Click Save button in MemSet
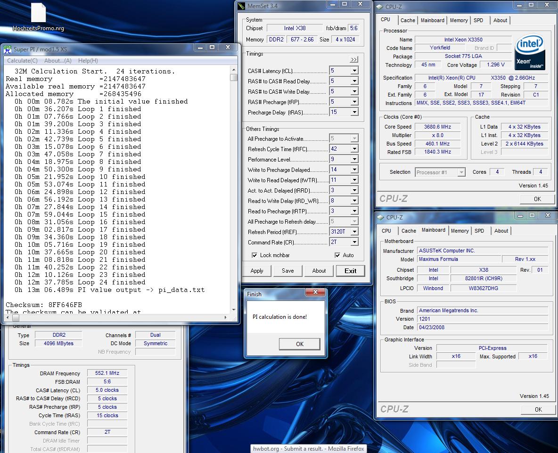 point(288,271)
